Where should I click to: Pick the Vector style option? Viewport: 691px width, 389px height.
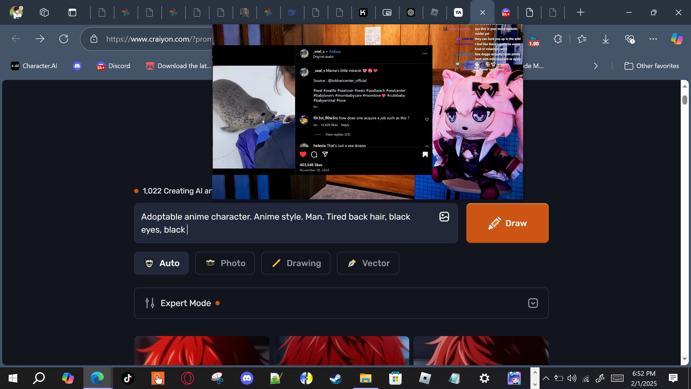(x=368, y=263)
